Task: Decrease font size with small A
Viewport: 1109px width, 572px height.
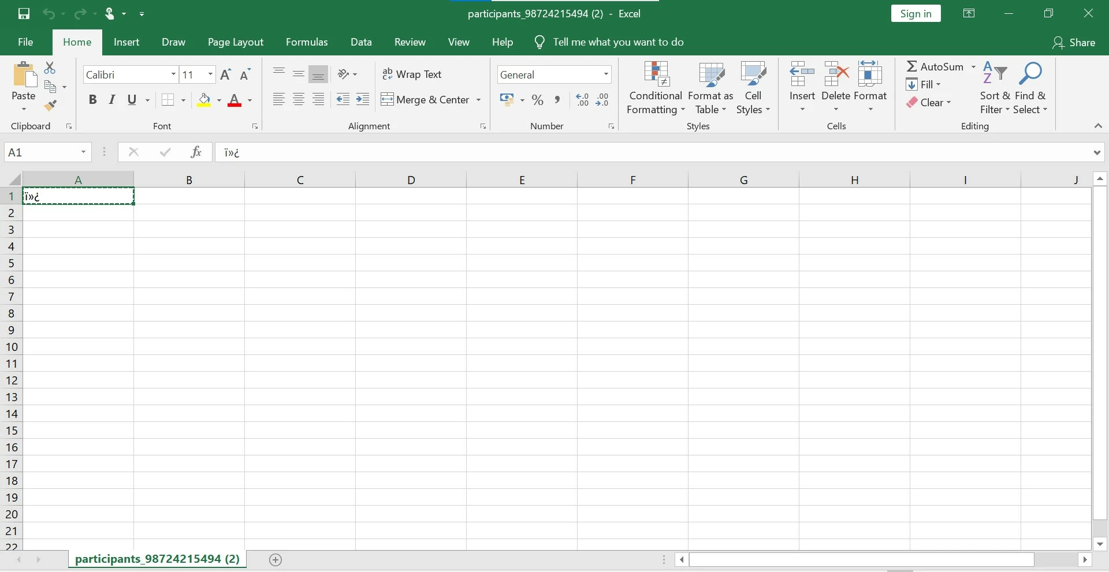Action: click(x=245, y=74)
